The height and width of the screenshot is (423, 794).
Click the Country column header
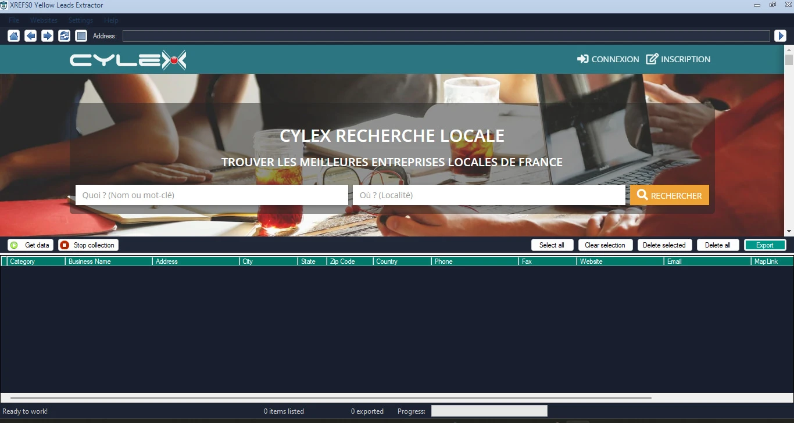click(402, 261)
